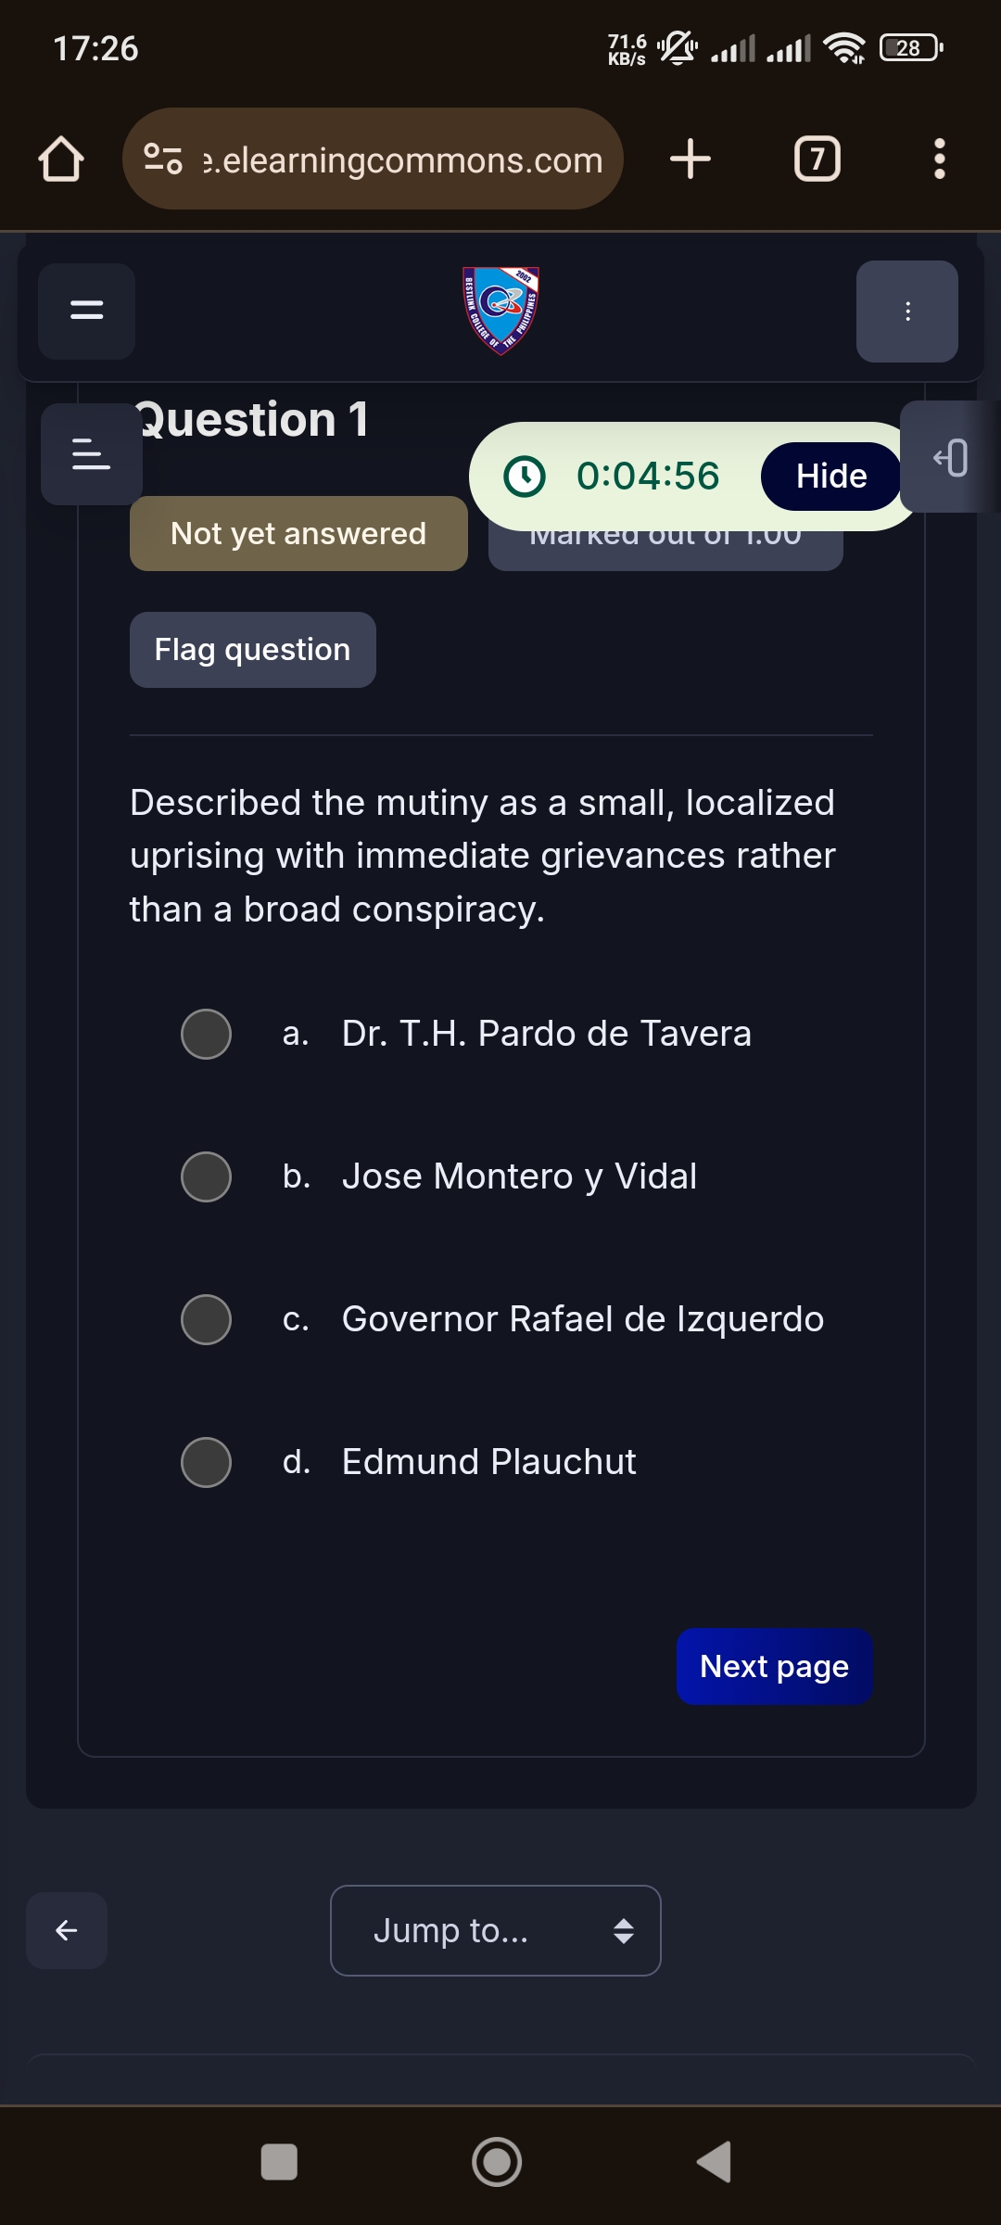Open a new tab with plus icon
The image size is (1001, 2225).
(691, 159)
